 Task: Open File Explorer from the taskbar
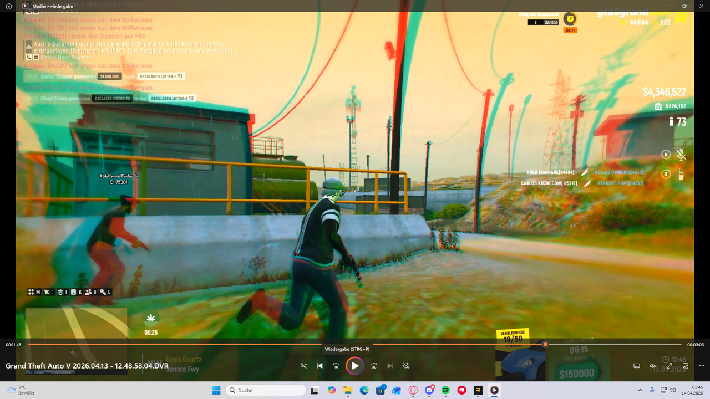[348, 390]
